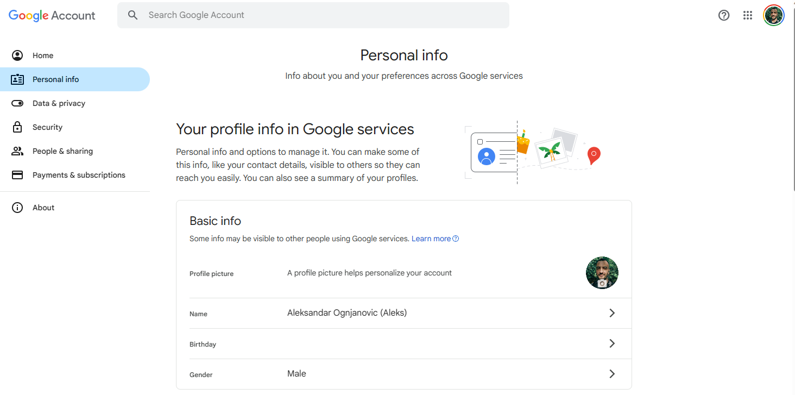Expand the Birthday row chevron

[x=612, y=343]
